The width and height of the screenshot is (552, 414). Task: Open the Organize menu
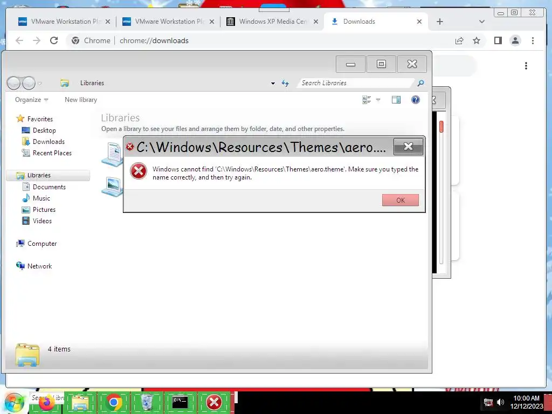tap(31, 100)
